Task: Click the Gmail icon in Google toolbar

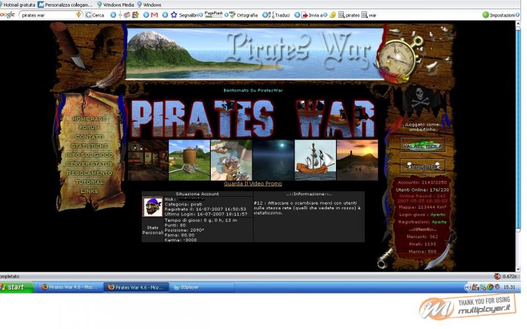Action: tap(154, 15)
